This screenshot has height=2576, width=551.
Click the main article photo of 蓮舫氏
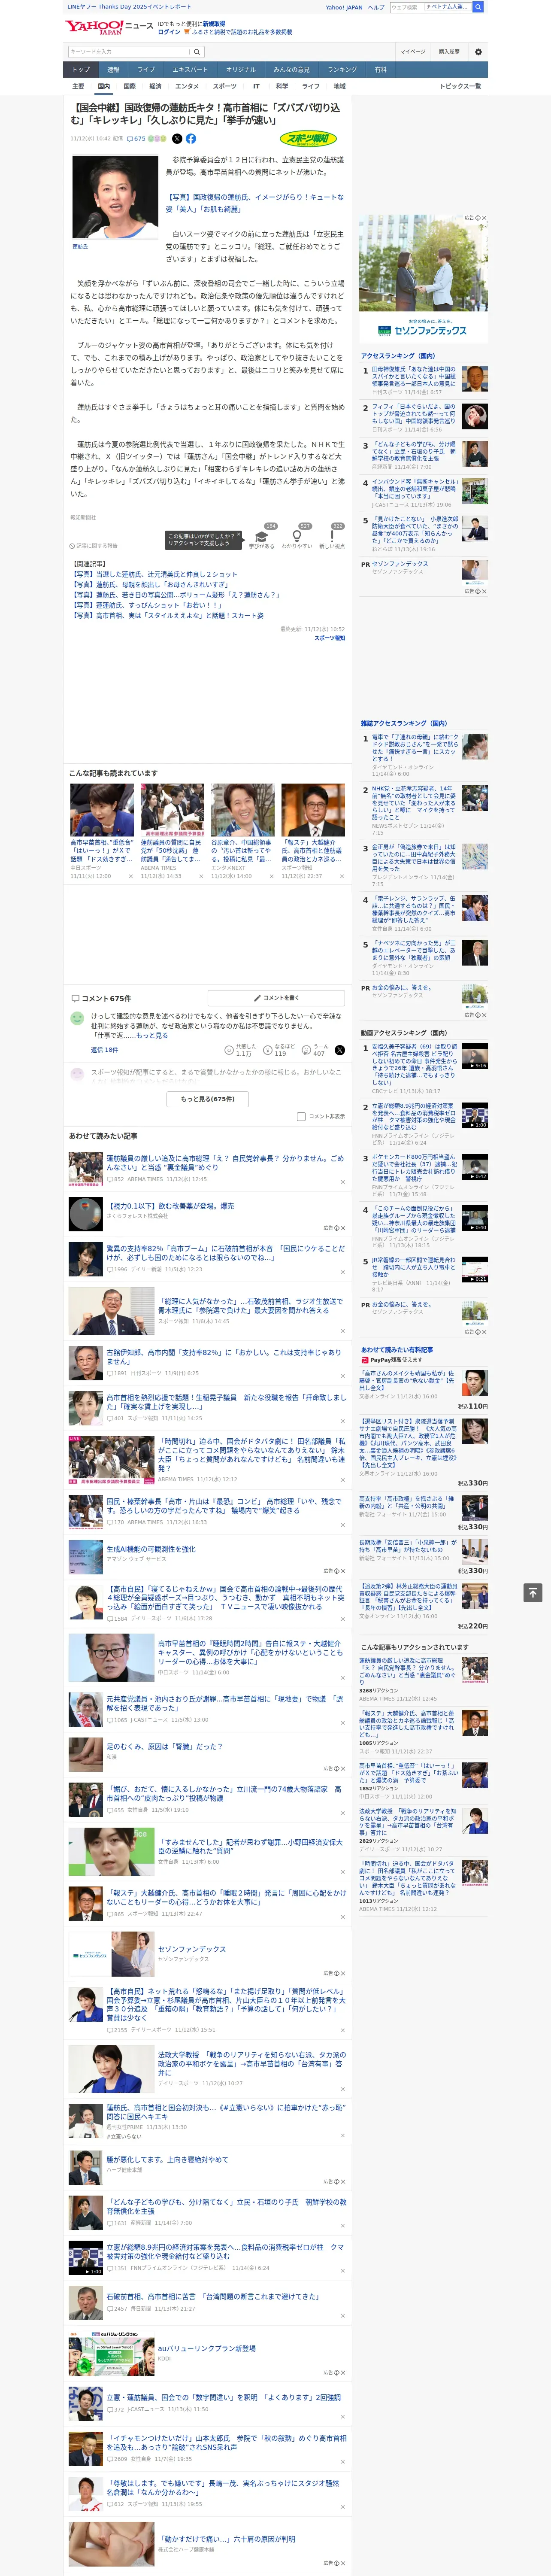116,196
